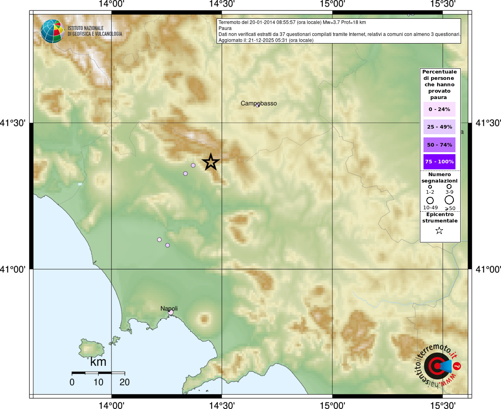Click the top 14°30' longitude label

tap(222, 4)
